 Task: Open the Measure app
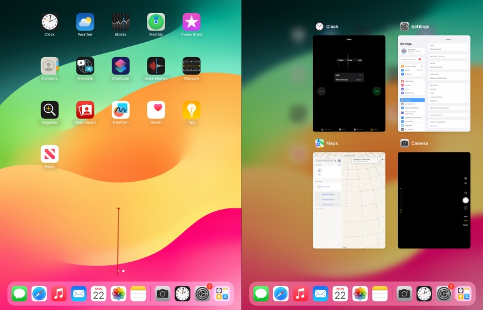(191, 66)
